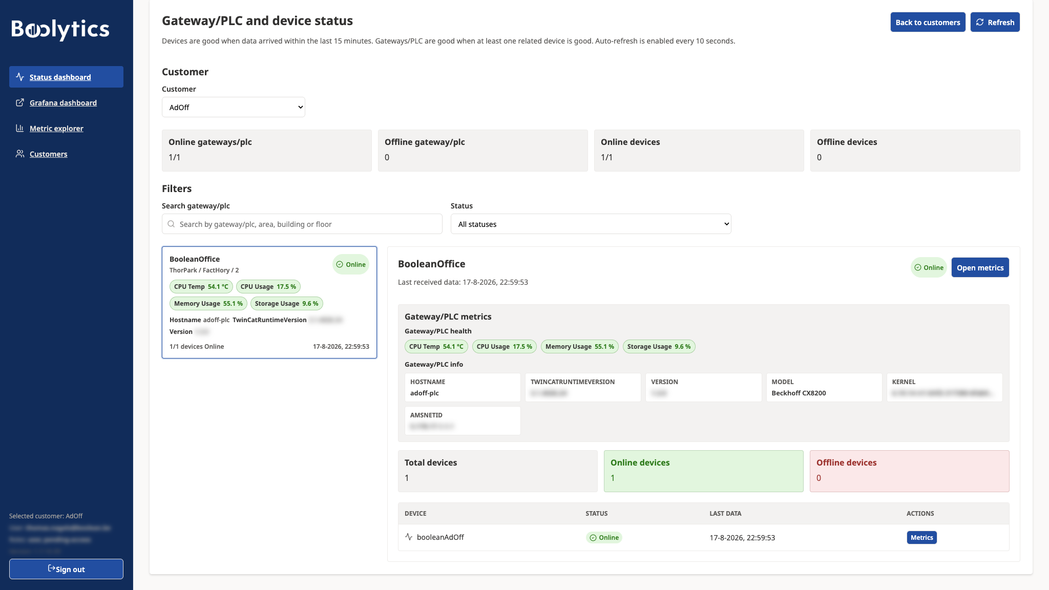1049x590 pixels.
Task: Click the STATUS column header
Action: [x=597, y=513]
